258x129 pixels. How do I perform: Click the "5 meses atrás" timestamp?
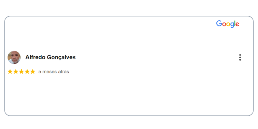tap(54, 72)
